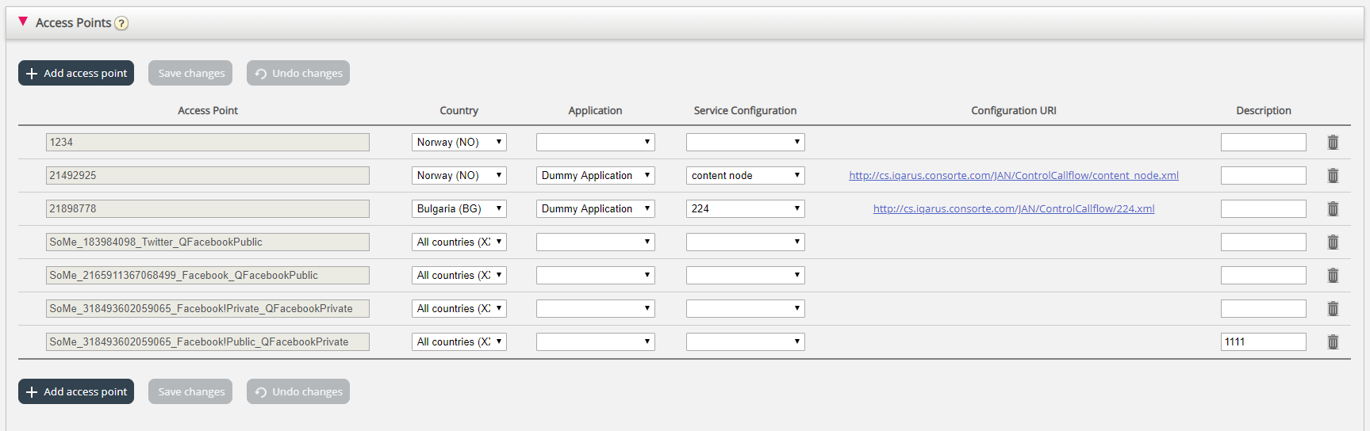Click the bottom Undo changes button
The height and width of the screenshot is (431, 1370).
pyautogui.click(x=298, y=391)
